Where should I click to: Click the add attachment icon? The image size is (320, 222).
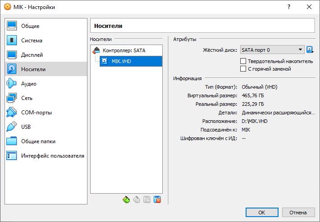(x=147, y=199)
